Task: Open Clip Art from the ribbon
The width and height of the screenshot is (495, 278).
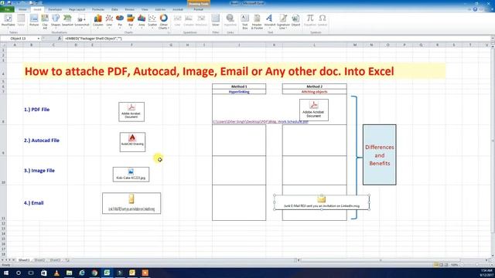Action: 45,21
